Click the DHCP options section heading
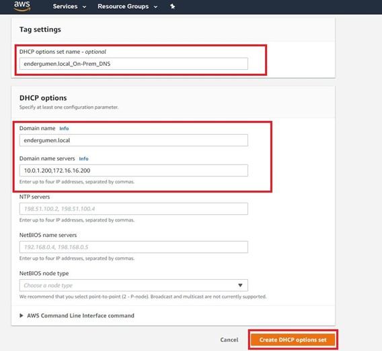 click(x=43, y=98)
